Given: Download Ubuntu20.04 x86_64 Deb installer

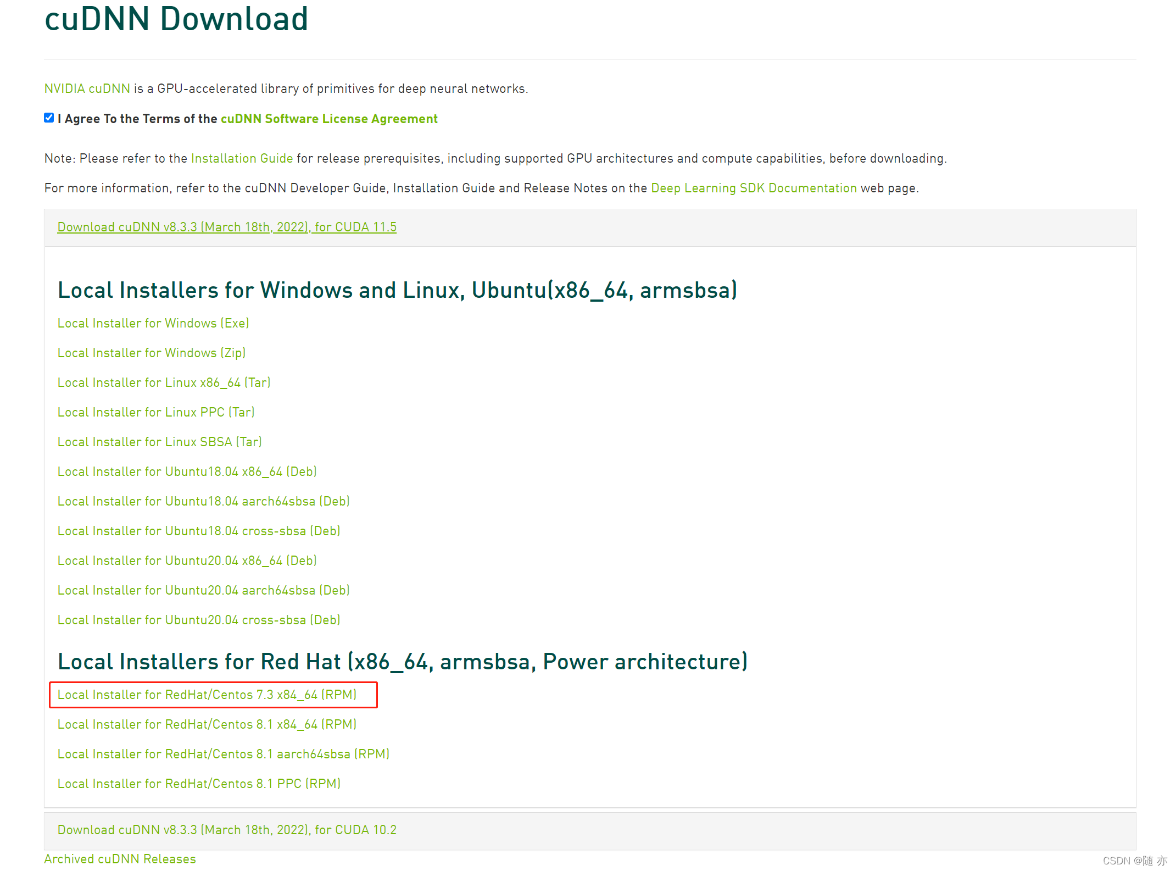Looking at the screenshot, I should (x=187, y=561).
